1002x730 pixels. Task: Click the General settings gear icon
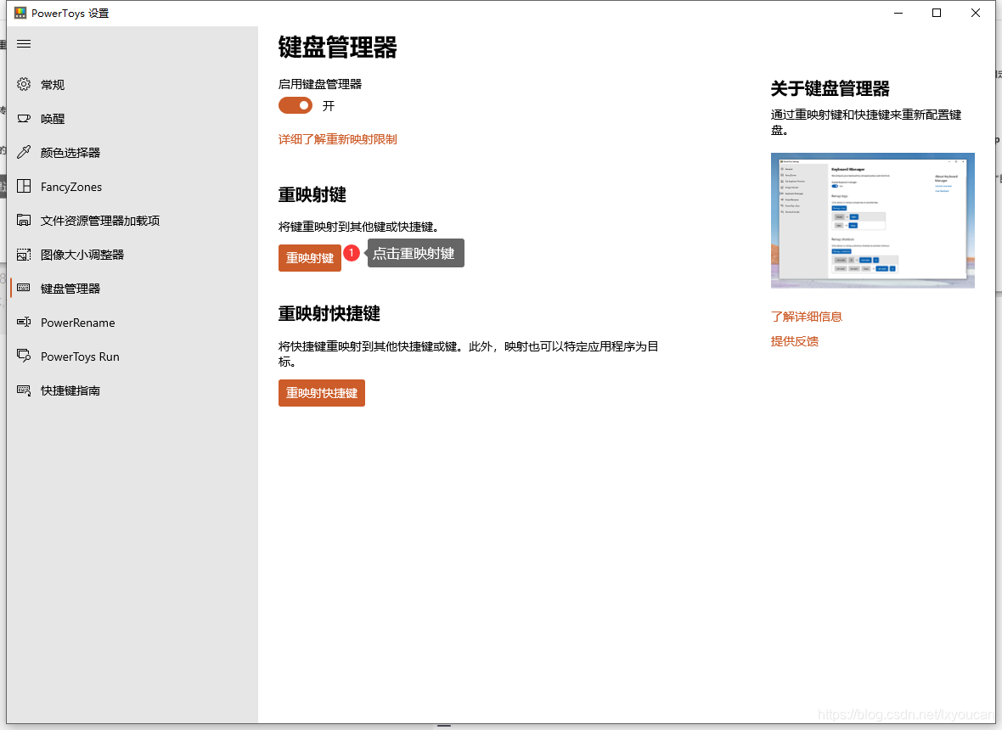(24, 84)
